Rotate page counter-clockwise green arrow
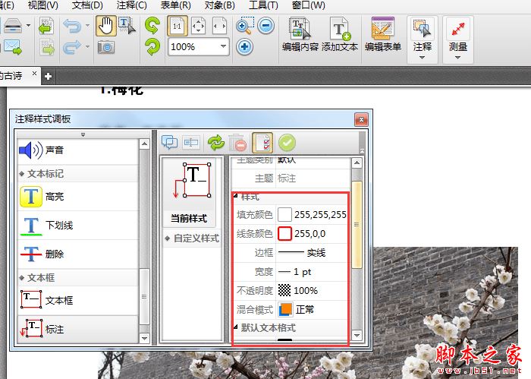 152,26
